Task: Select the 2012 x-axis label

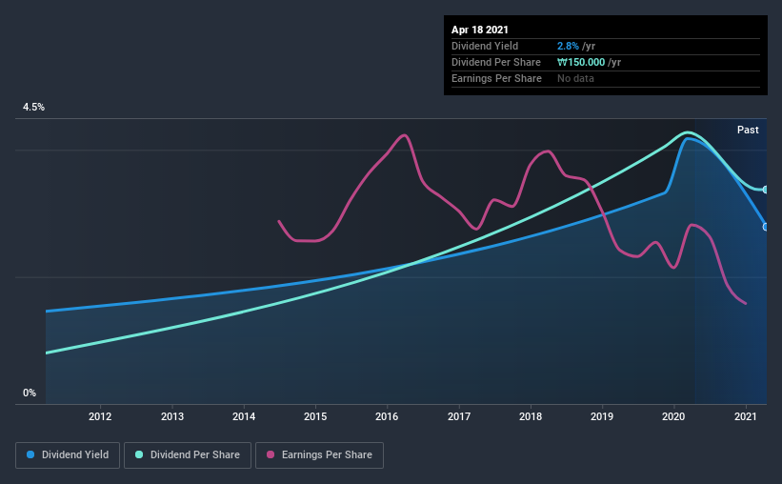Action: (x=100, y=416)
